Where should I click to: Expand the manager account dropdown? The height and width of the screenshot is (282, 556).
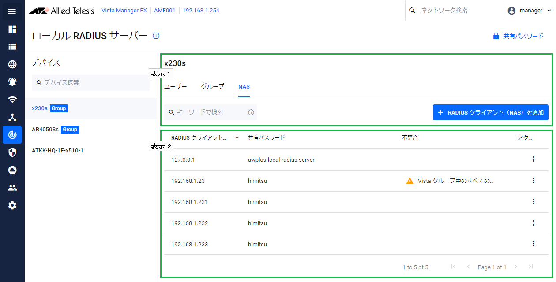tap(530, 11)
